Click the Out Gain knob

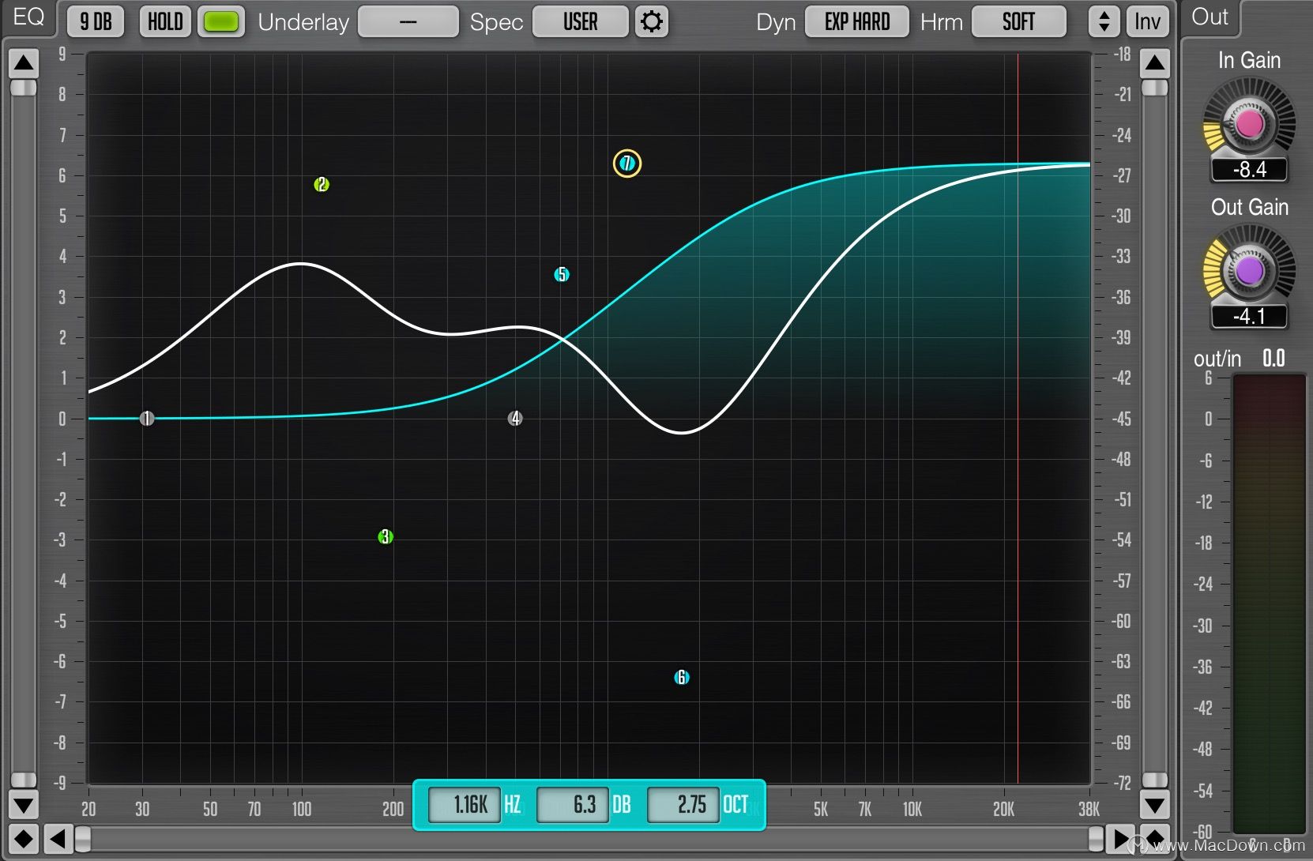(x=1249, y=271)
